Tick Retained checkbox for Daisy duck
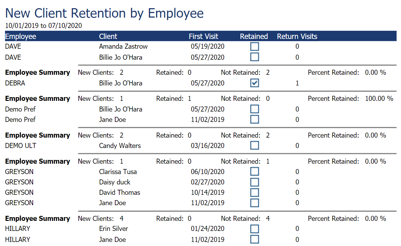The height and width of the screenshot is (246, 401). 254,182
